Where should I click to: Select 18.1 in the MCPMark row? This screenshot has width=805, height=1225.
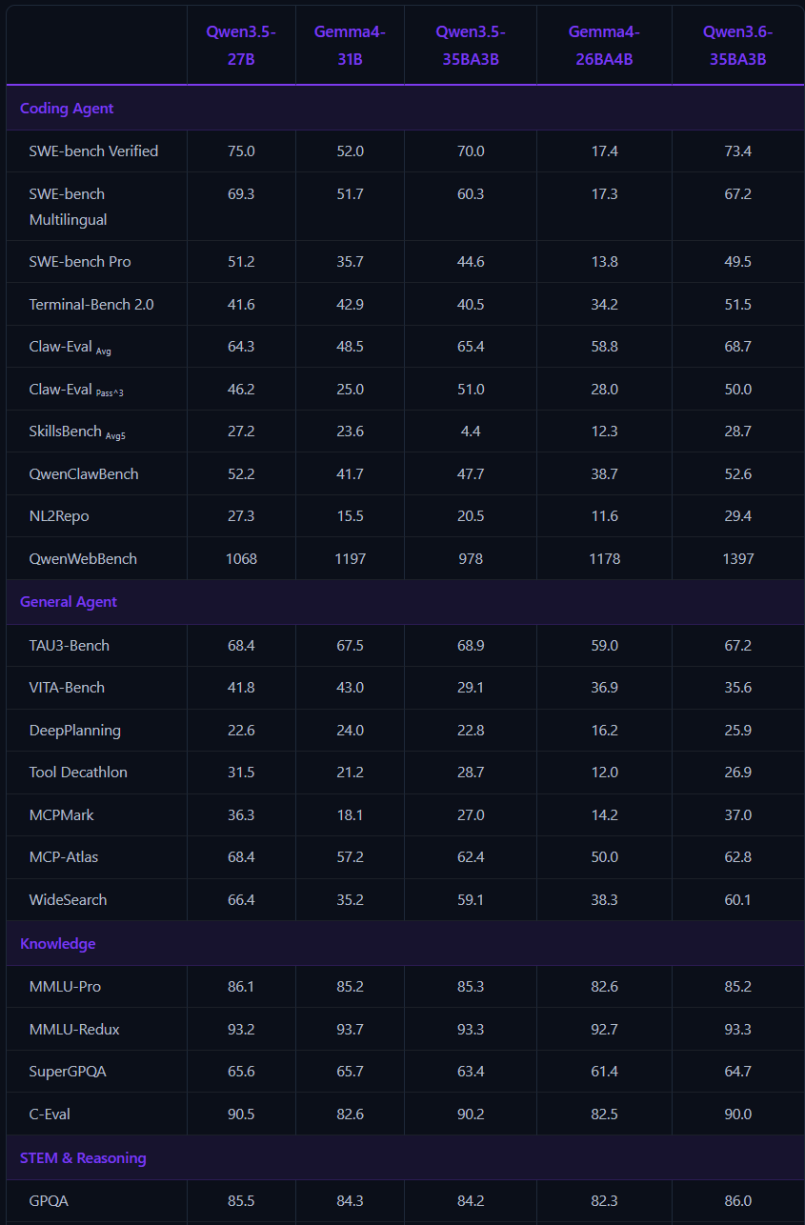tap(350, 815)
